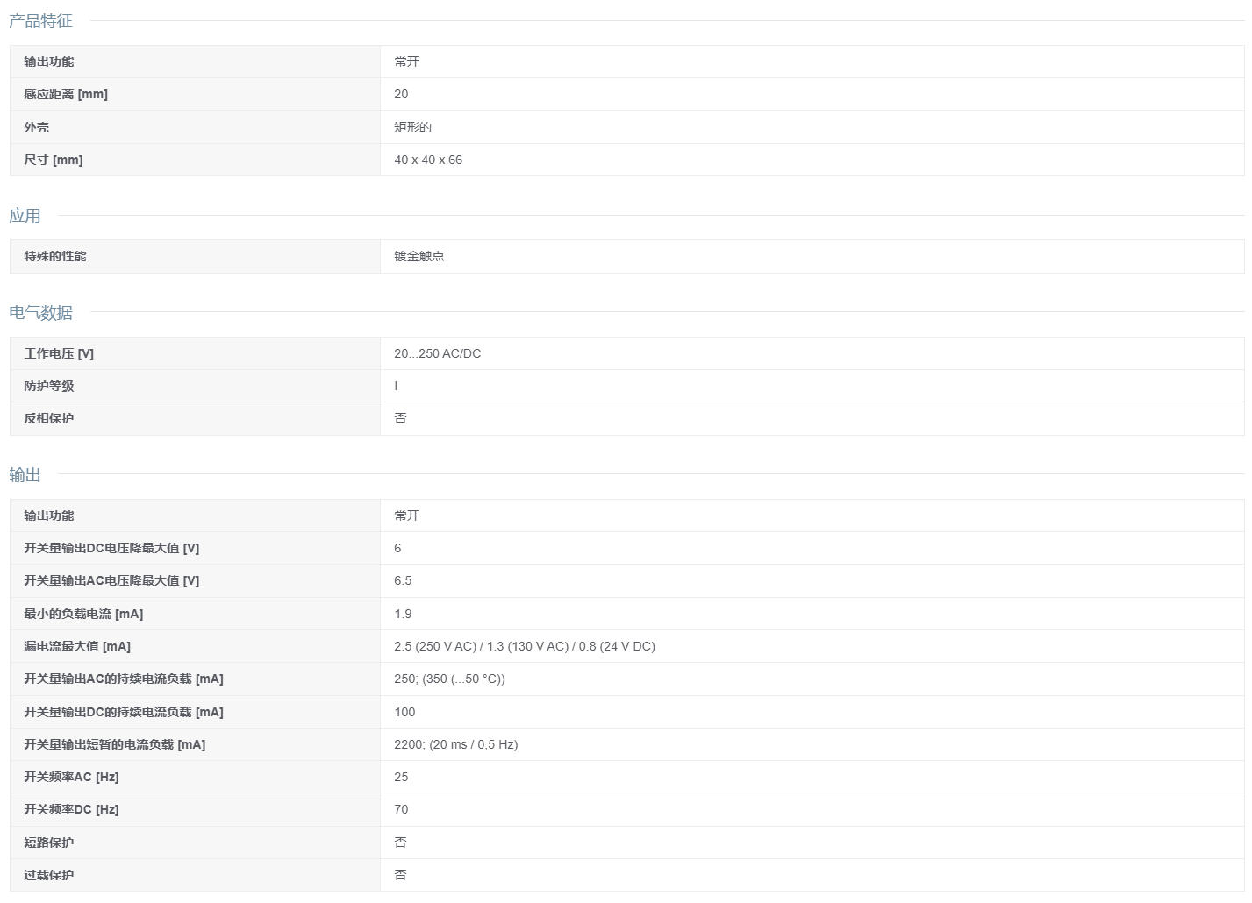The width and height of the screenshot is (1252, 903).
Task: Click the 产品特征 section heading
Action: pyautogui.click(x=40, y=21)
